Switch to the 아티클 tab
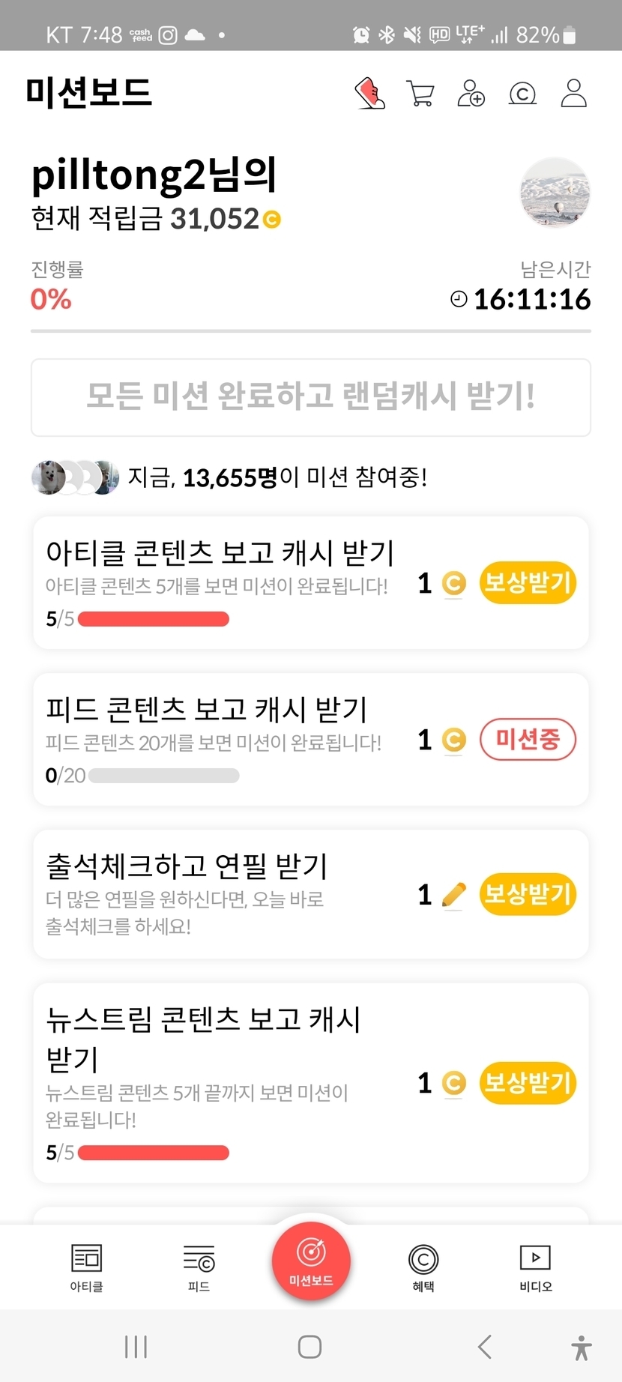 86,1267
